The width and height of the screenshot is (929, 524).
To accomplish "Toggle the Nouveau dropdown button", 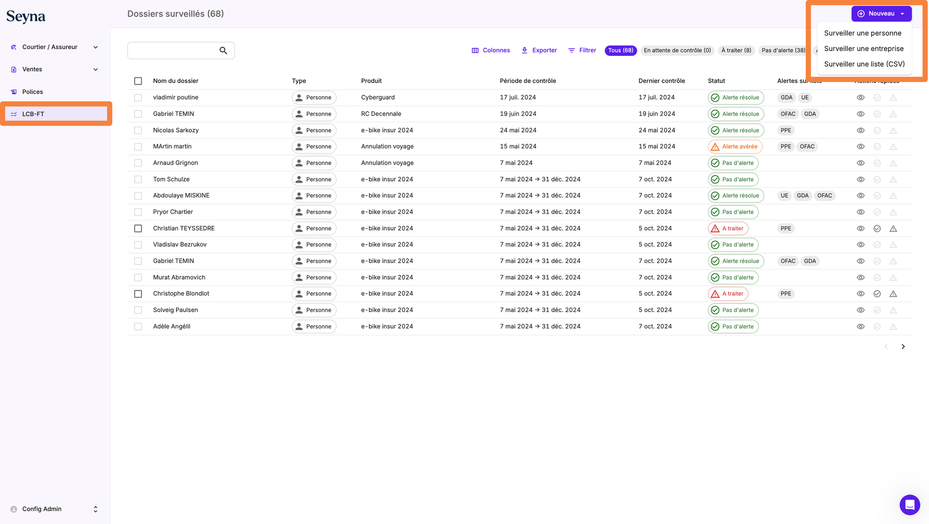I will pyautogui.click(x=881, y=14).
